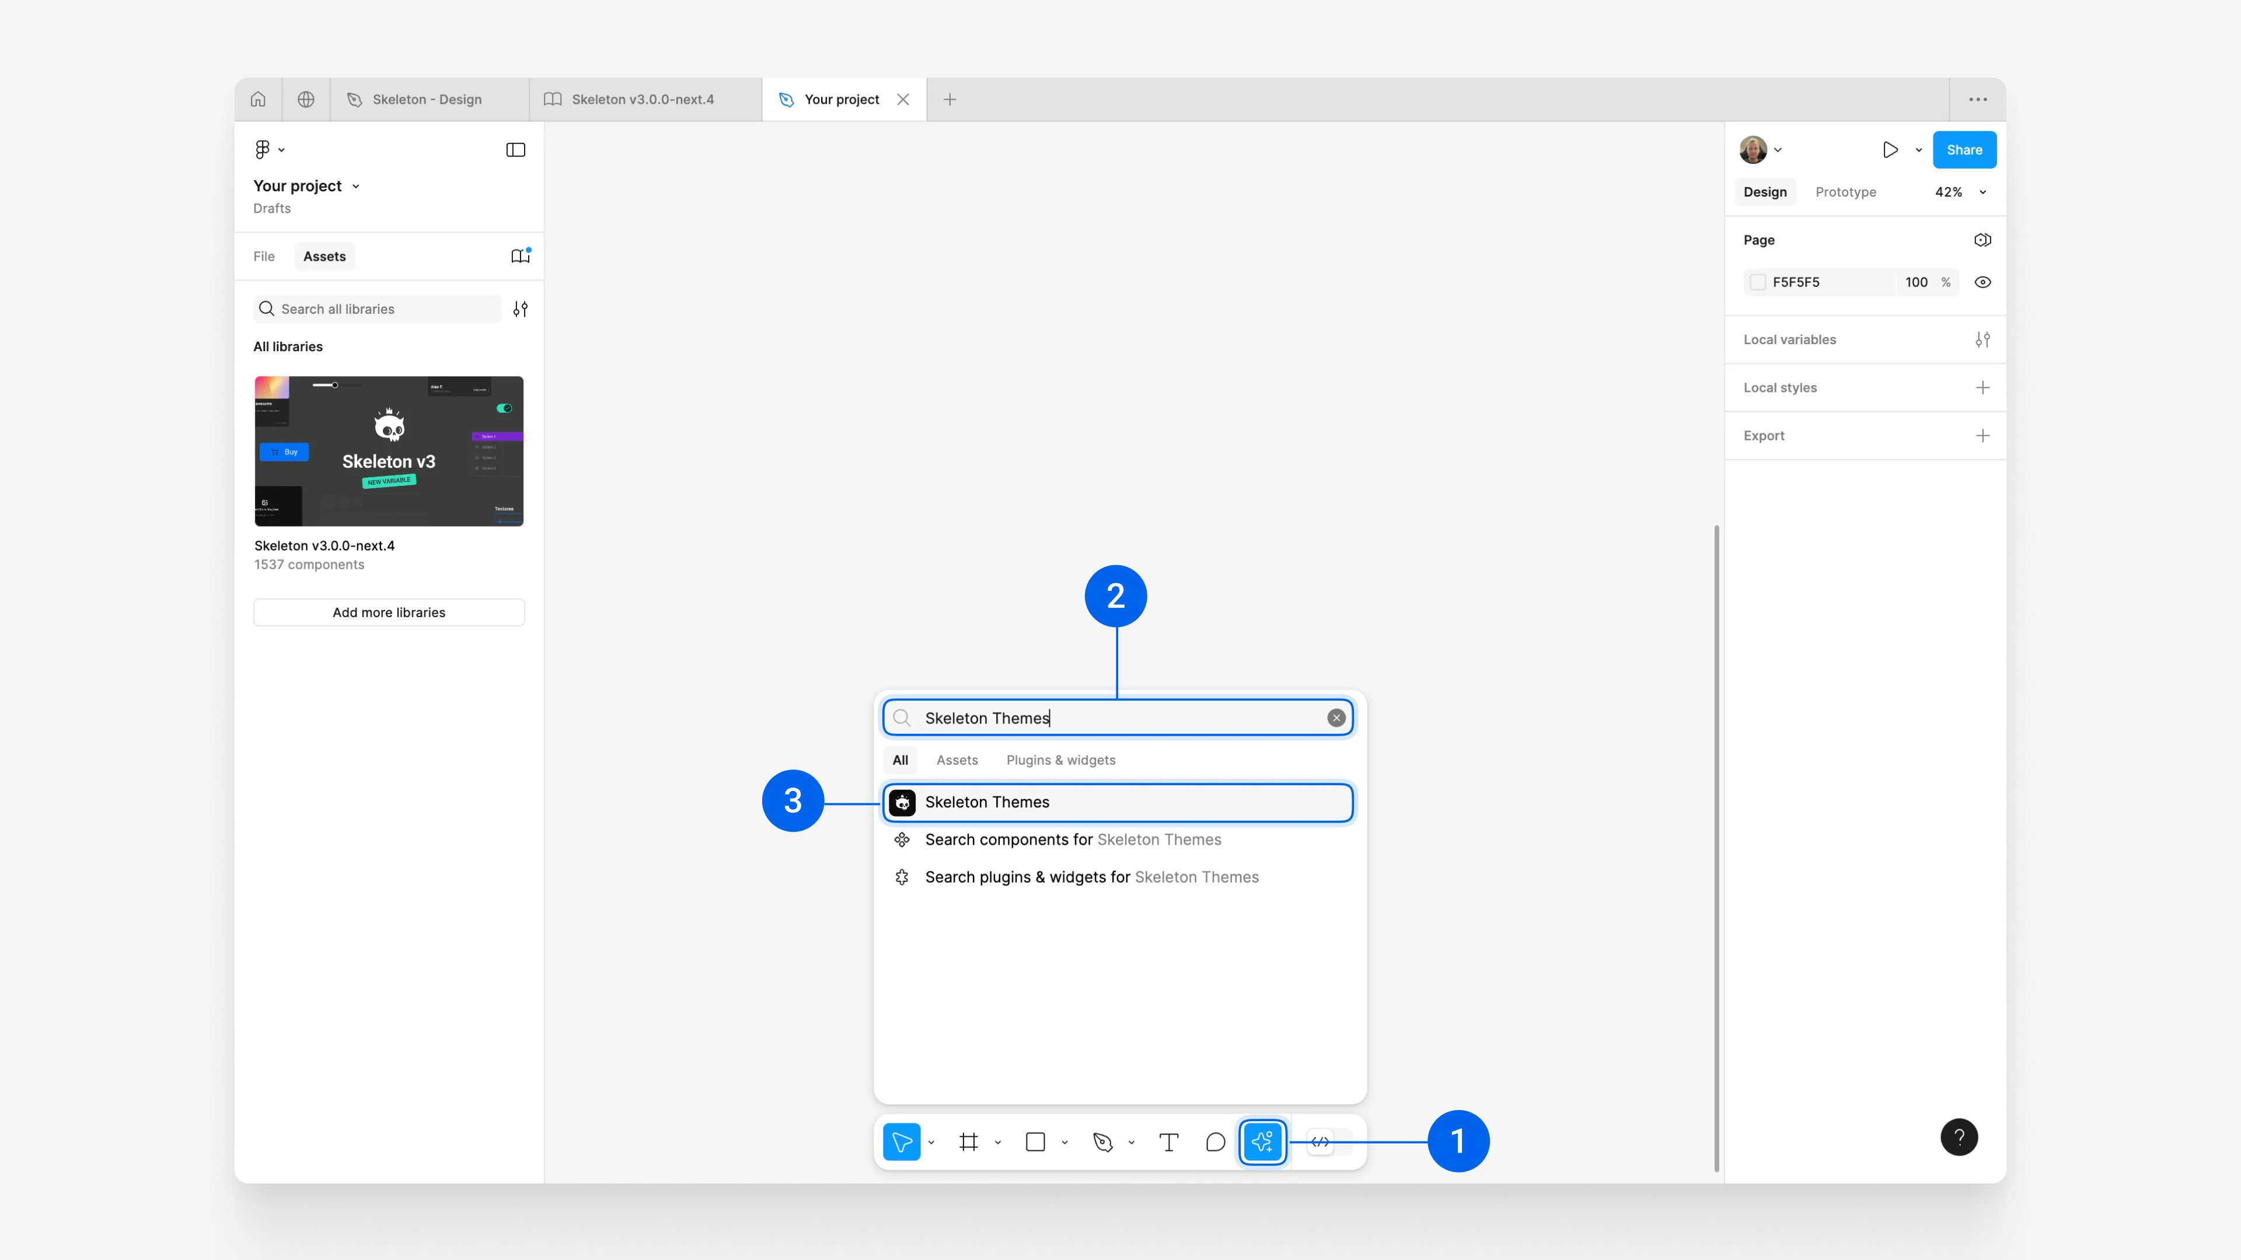Clear the Skeleton Themes search text
The height and width of the screenshot is (1260, 2241).
1336,717
